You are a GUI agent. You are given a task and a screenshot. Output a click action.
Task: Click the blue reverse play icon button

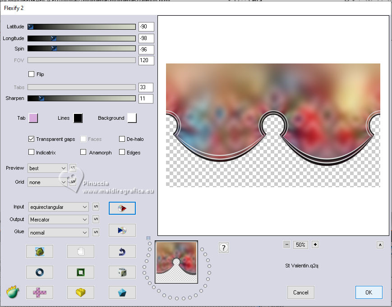click(122, 230)
